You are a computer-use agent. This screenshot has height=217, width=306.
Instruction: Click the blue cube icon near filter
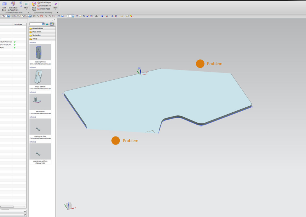62,16
